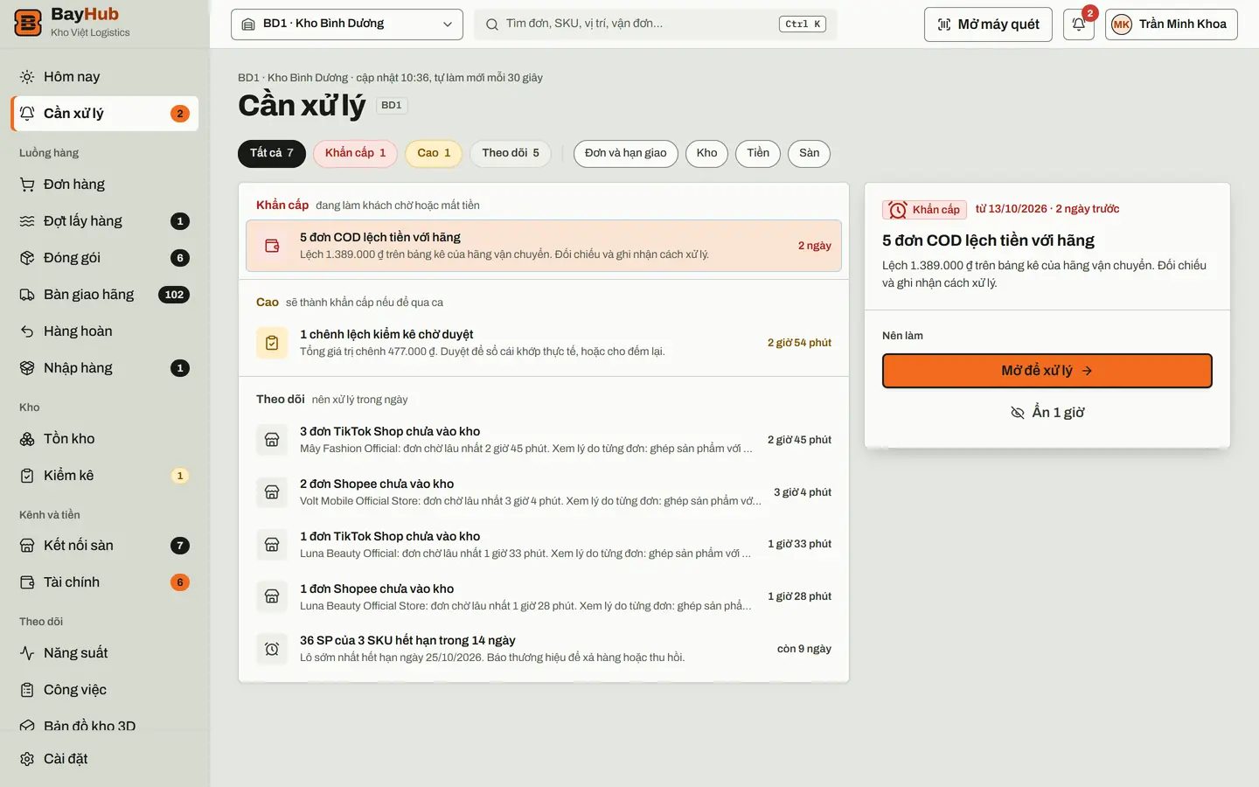Filter by Theo dõi 5

(511, 153)
